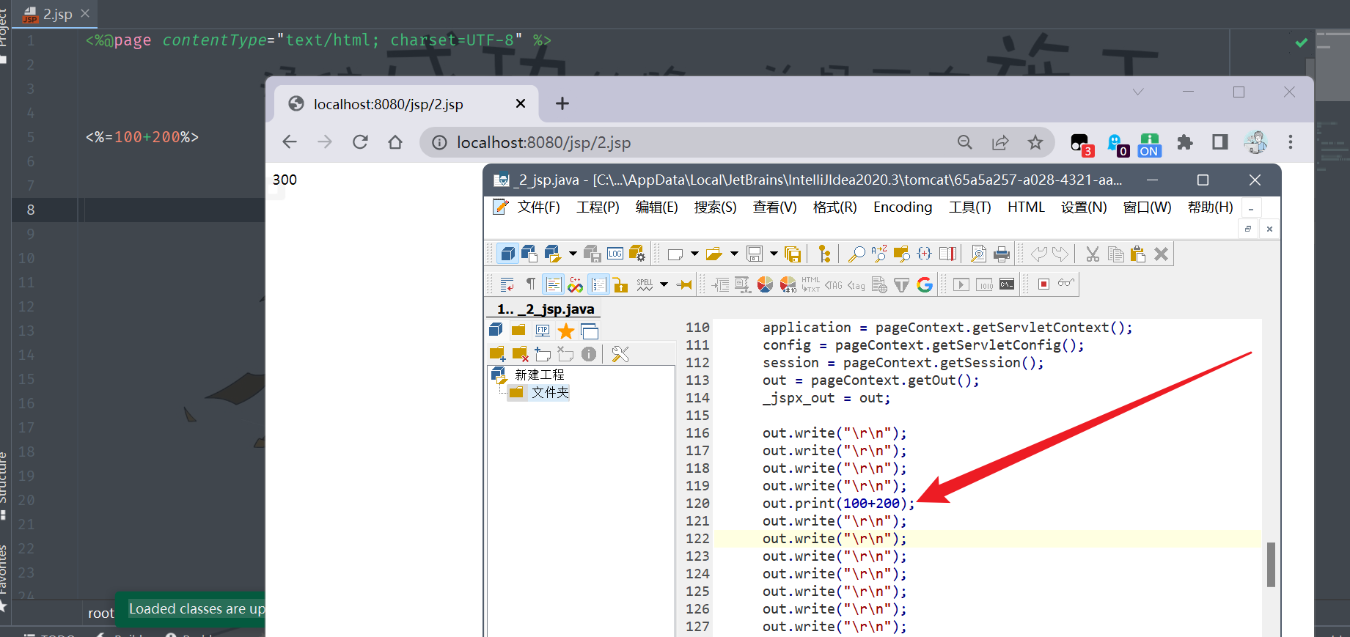The width and height of the screenshot is (1350, 637).
Task: Bookmark this page with the star icon
Action: click(x=1035, y=142)
